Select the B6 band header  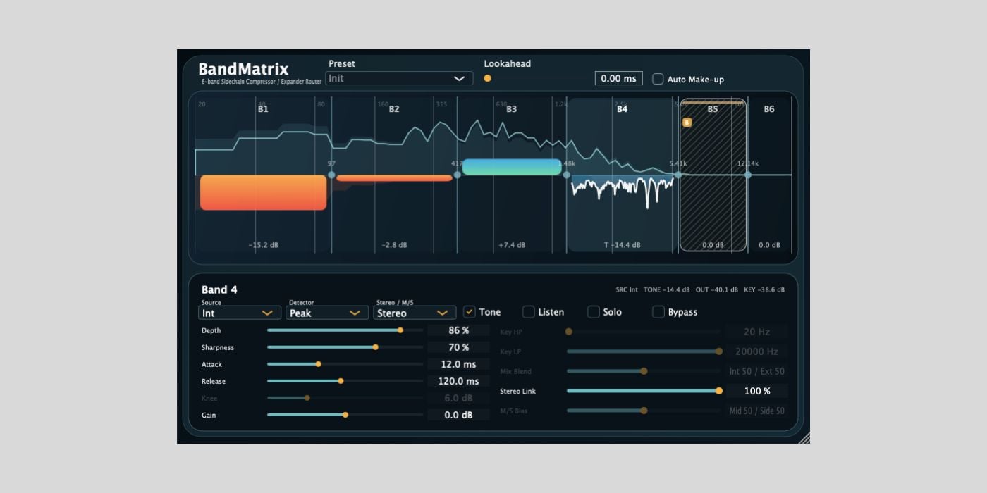[x=769, y=109]
